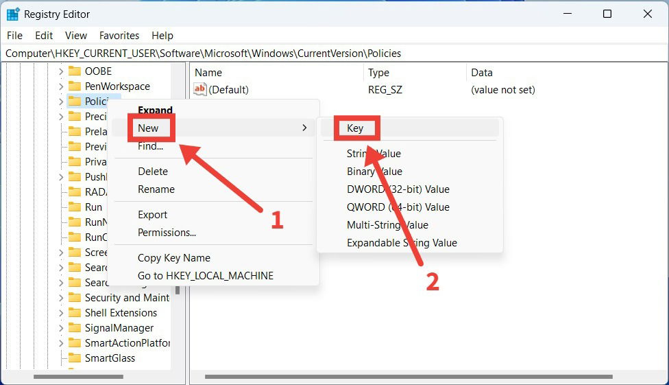Screen dimensions: 669x385
Task: Click the REG_SZ type cell
Action: point(385,90)
